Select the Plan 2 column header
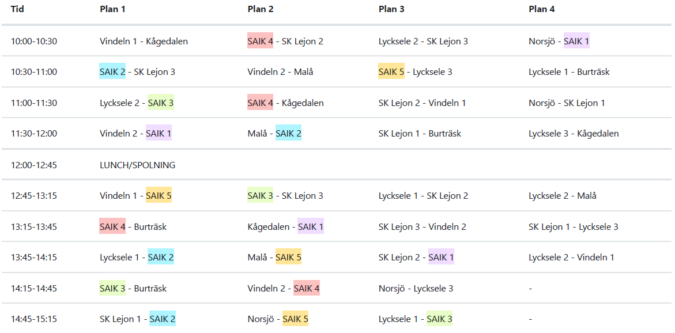This screenshot has width=675, height=333. click(261, 9)
